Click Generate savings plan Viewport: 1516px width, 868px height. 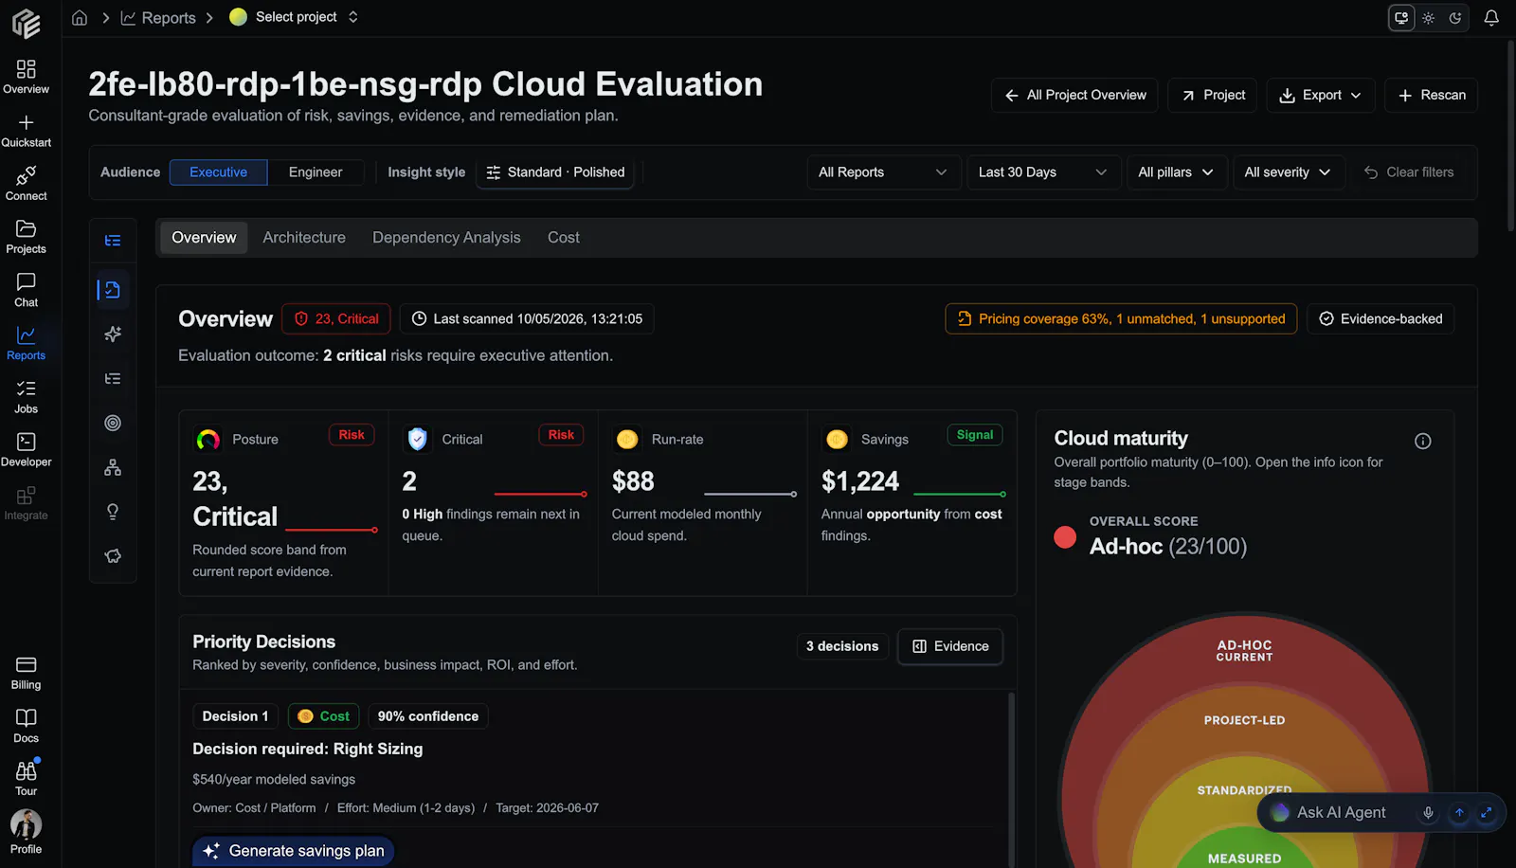[x=293, y=851]
